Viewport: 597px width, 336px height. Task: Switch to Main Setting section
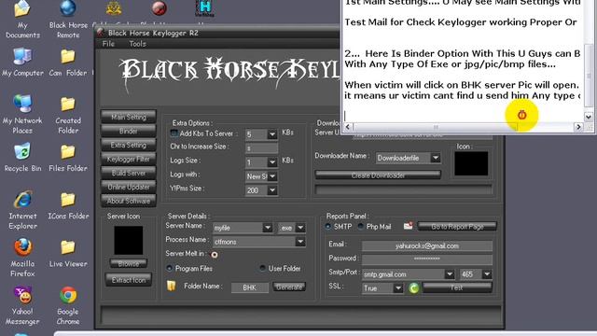(129, 117)
